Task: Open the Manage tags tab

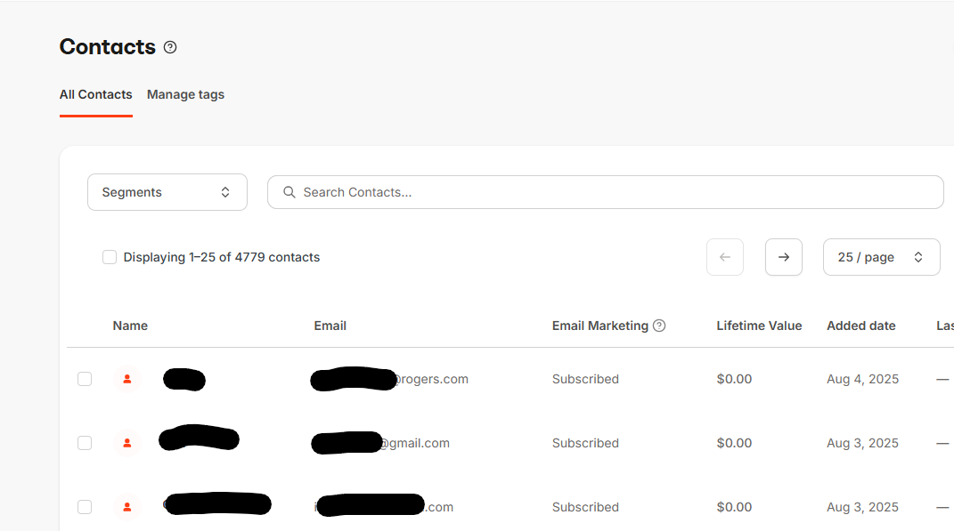Action: 185,94
